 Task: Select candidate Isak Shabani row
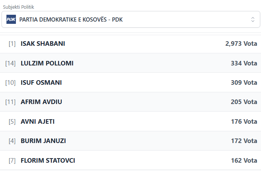(130, 44)
